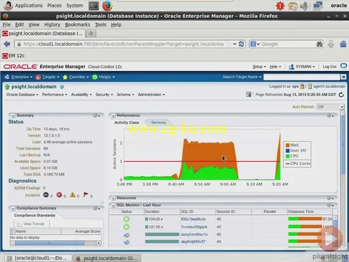349x262 pixels.
Task: Click the critical incidents red X icon
Action: 59,194
